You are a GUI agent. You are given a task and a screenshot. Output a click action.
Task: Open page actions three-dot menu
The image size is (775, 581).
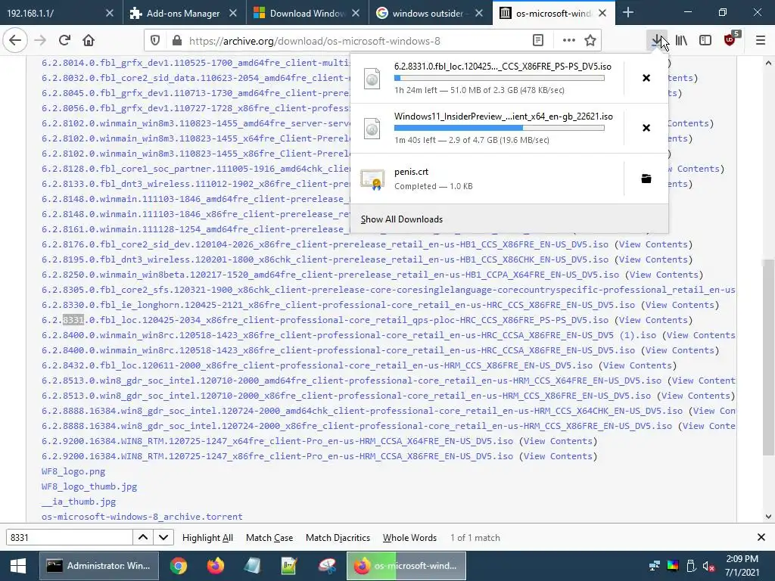point(569,41)
